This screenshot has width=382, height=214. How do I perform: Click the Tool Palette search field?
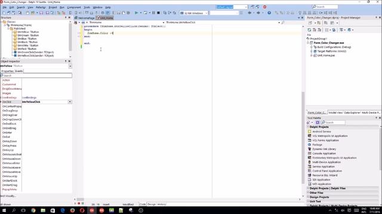click(x=333, y=122)
